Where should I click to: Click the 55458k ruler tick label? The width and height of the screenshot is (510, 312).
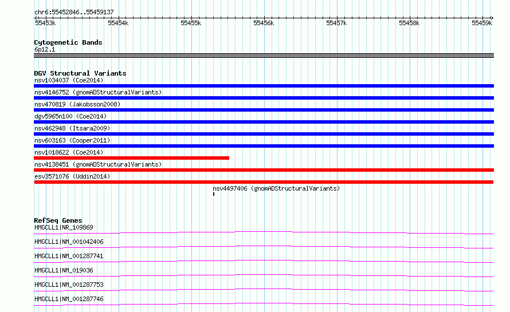(410, 23)
